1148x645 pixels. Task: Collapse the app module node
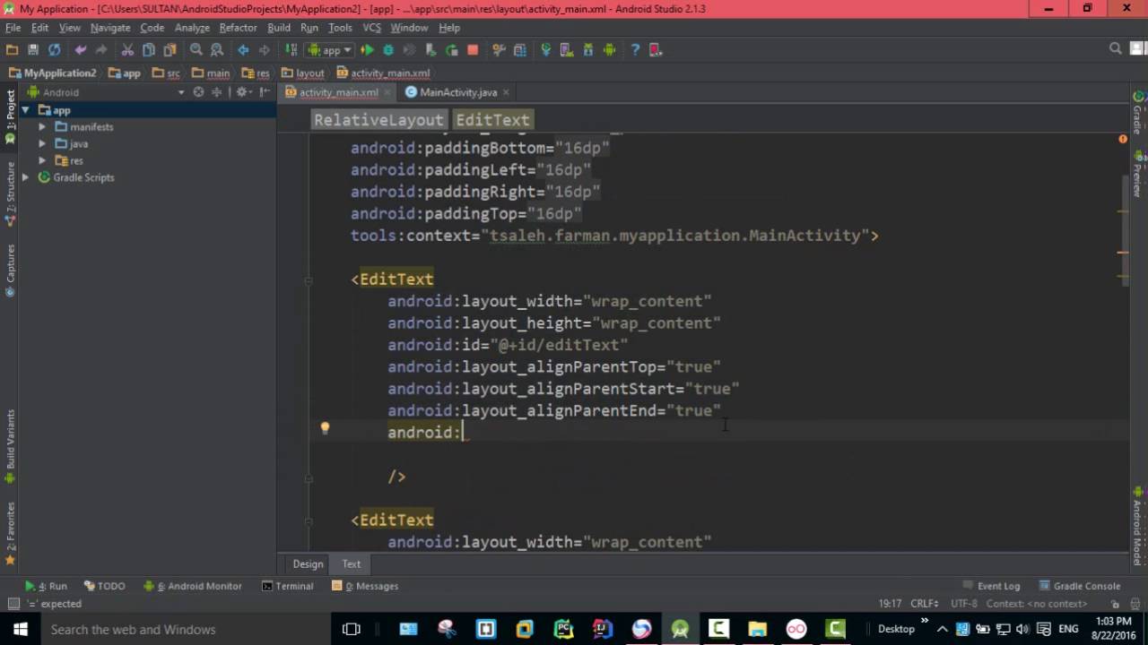[x=26, y=110]
